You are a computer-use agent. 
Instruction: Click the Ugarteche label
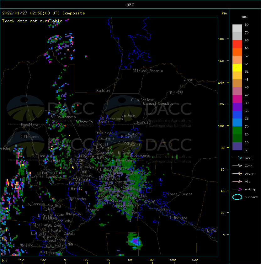(77, 199)
